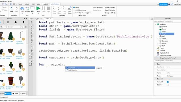Switch to the PathFinding1.rbxl tab
This screenshot has height=102, width=181.
[x=35, y=19]
